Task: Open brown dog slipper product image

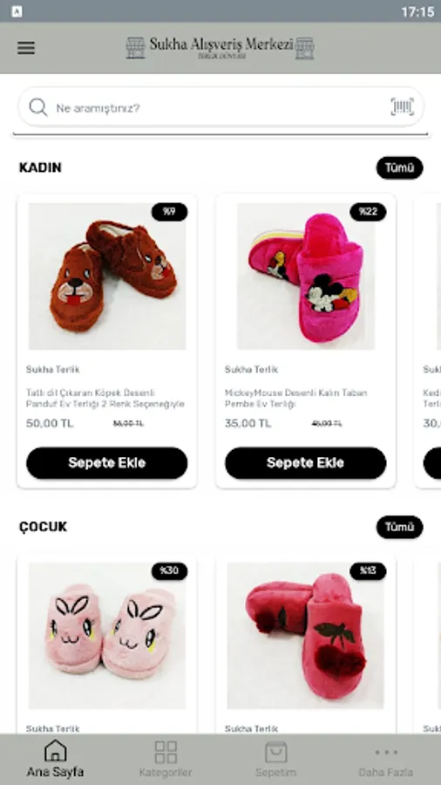Action: 107,276
